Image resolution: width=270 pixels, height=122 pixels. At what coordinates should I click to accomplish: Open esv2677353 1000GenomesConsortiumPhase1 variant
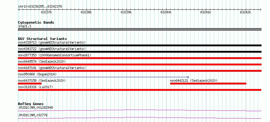click(55, 55)
